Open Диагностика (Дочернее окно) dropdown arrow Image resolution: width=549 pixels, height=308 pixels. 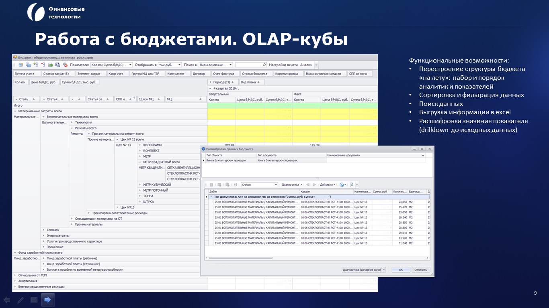point(384,270)
